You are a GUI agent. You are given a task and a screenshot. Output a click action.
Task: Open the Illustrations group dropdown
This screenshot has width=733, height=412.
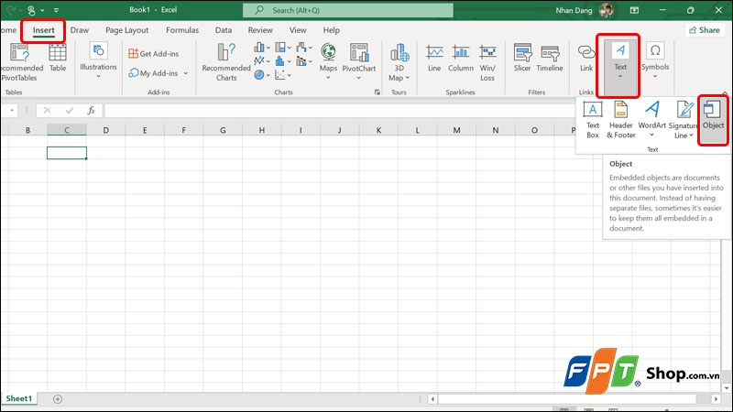(x=98, y=60)
